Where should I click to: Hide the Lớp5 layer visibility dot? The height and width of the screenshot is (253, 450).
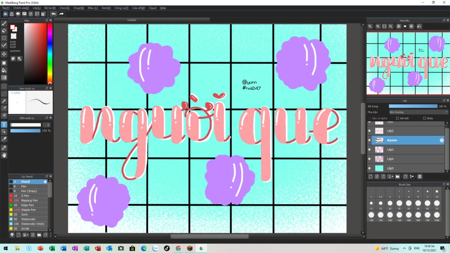click(x=370, y=168)
